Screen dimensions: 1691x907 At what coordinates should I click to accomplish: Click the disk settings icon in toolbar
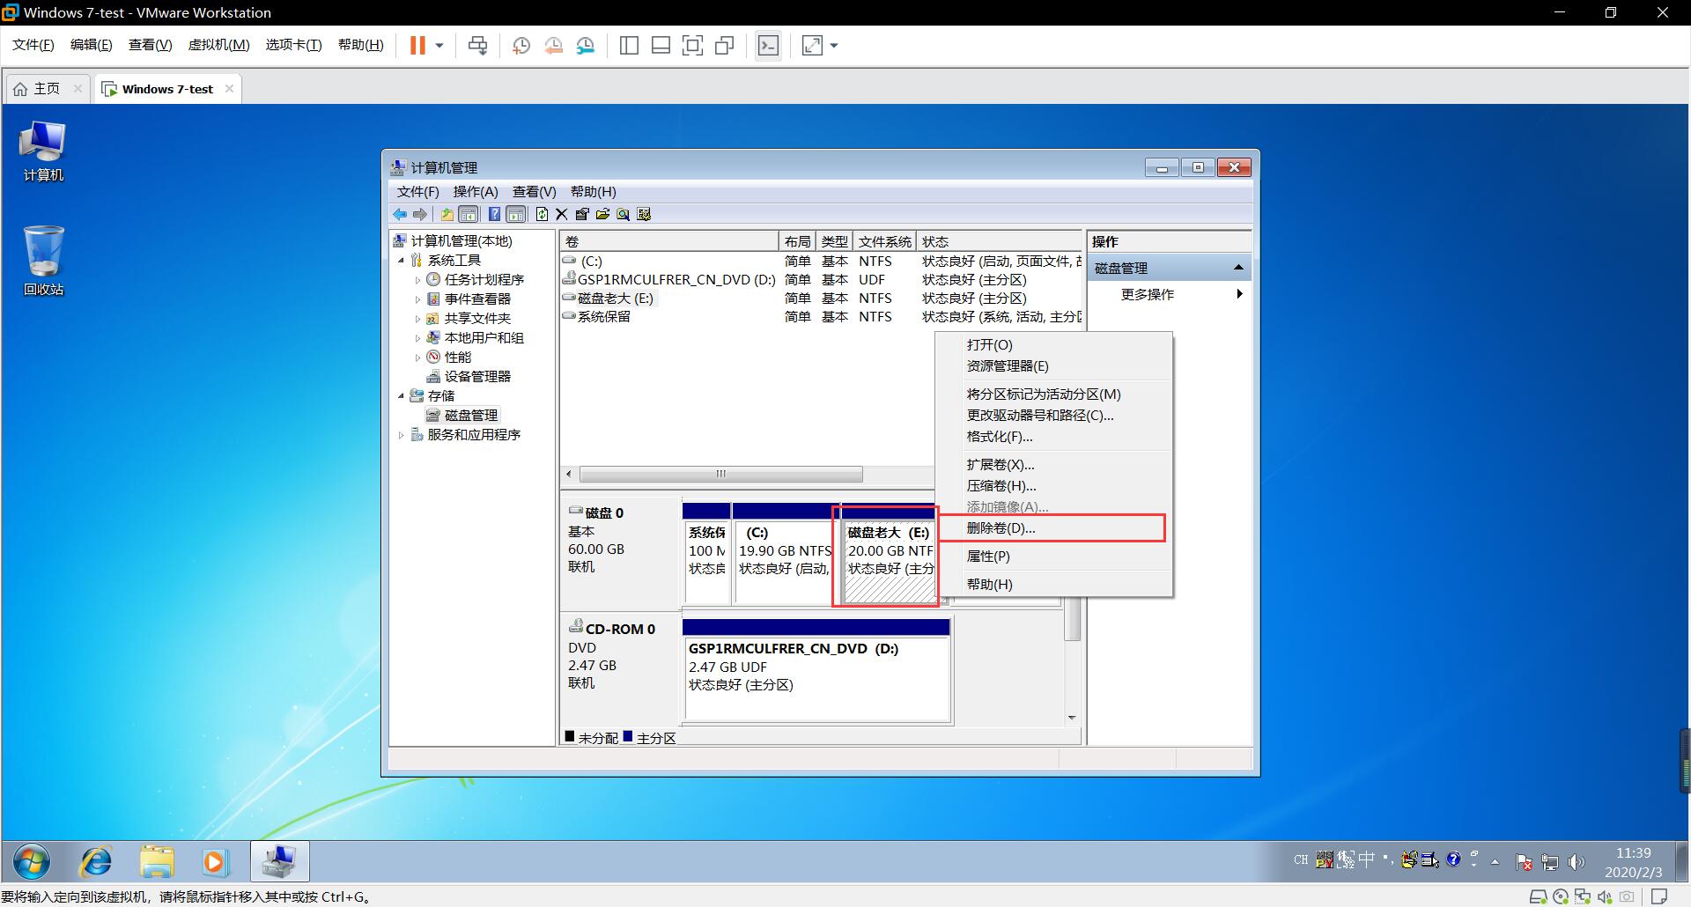(644, 214)
